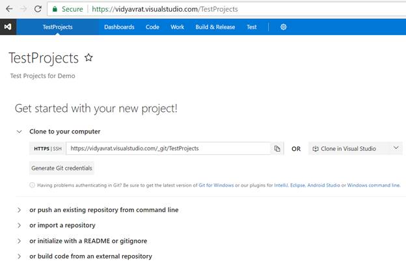Click Generate Git credentials button
Screen dimensions: 406x268
tap(62, 168)
